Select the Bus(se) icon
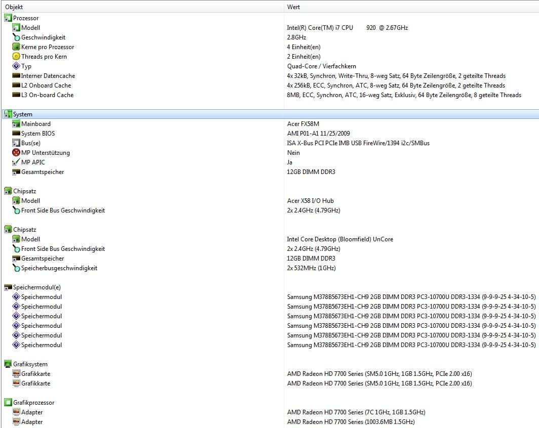This screenshot has height=428, width=539. (x=16, y=143)
